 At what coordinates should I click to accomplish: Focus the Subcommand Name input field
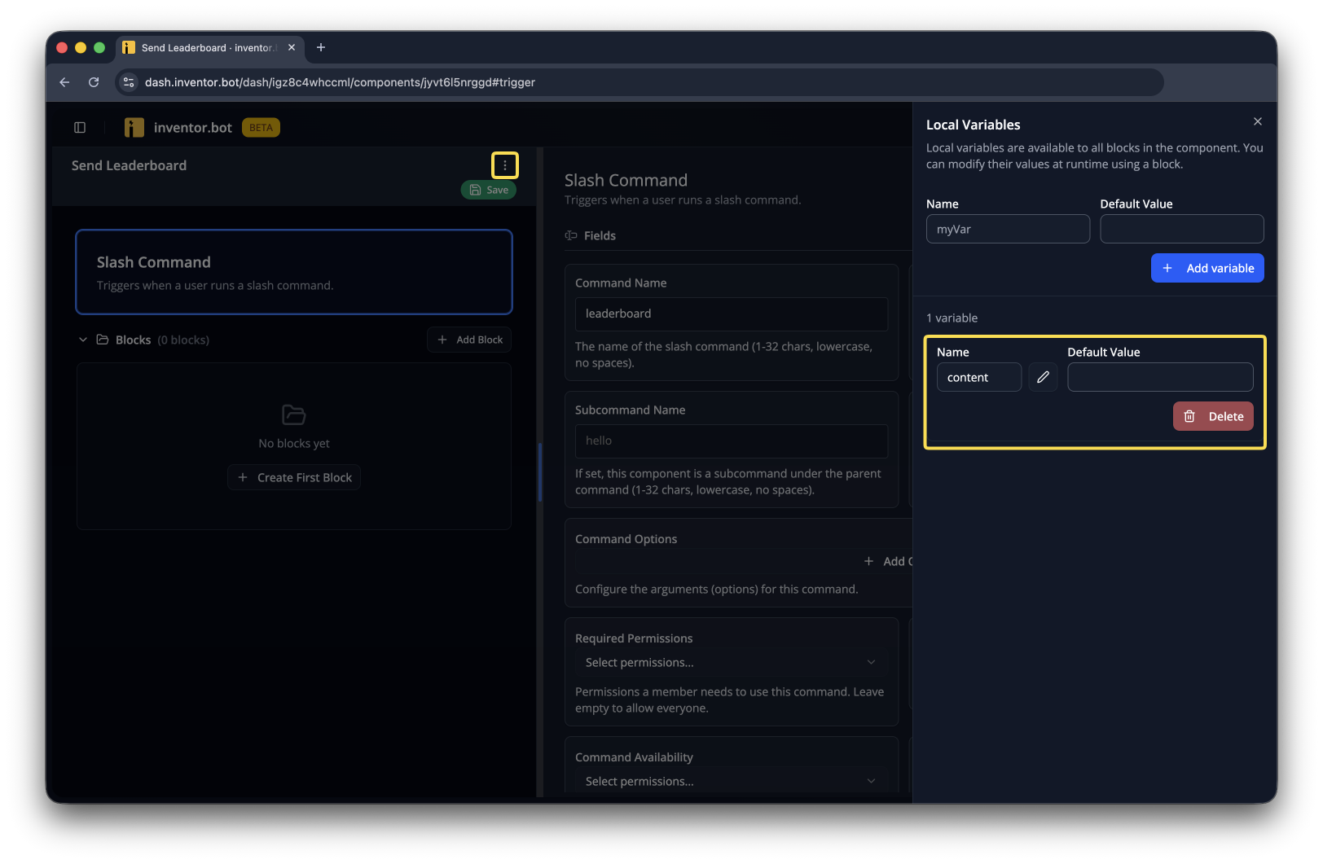coord(732,441)
